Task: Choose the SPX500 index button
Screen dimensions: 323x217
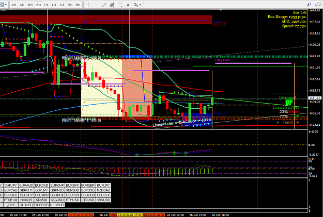Action: coord(42,200)
